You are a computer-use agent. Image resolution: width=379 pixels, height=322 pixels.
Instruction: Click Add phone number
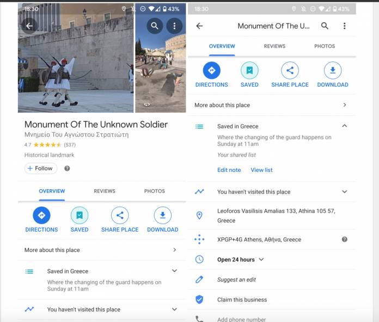(241, 319)
